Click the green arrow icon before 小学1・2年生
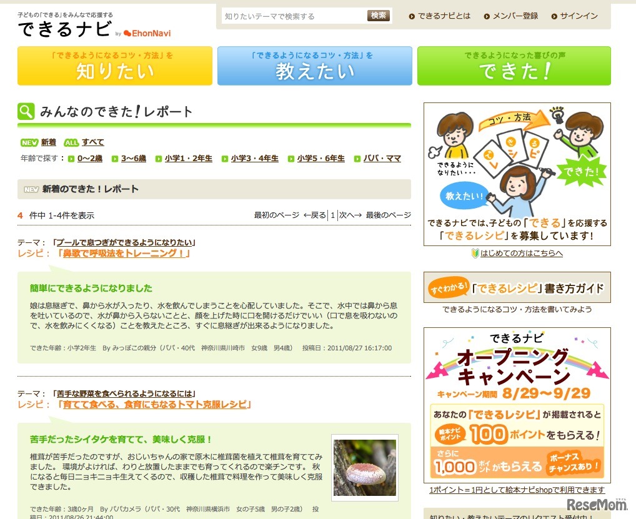Image resolution: width=636 pixels, height=519 pixels. [x=159, y=159]
